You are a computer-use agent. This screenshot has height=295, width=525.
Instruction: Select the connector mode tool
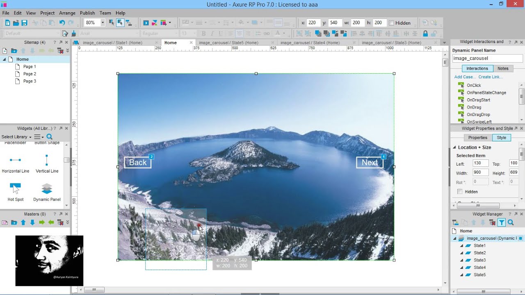coord(129,23)
